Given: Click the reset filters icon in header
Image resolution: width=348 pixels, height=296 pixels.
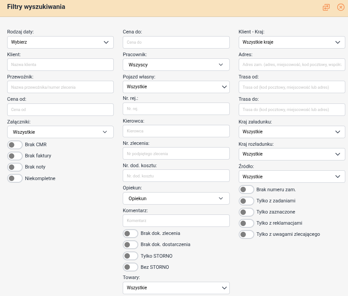Looking at the screenshot, I should pos(327,7).
